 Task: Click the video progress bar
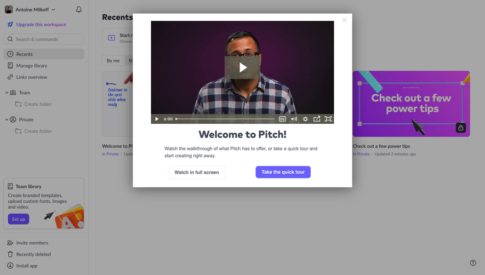coord(225,119)
